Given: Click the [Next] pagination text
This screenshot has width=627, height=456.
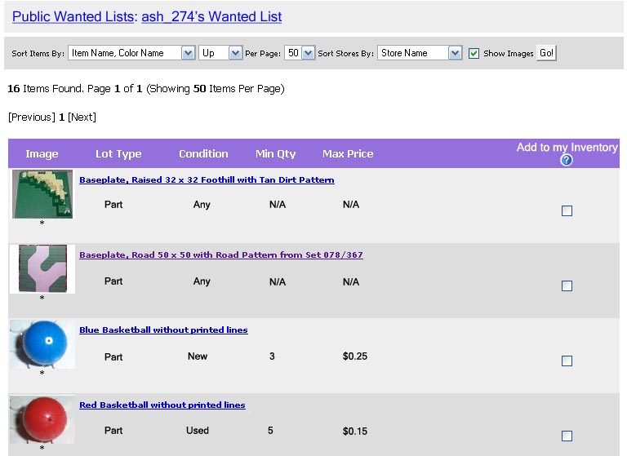Looking at the screenshot, I should 82,117.
